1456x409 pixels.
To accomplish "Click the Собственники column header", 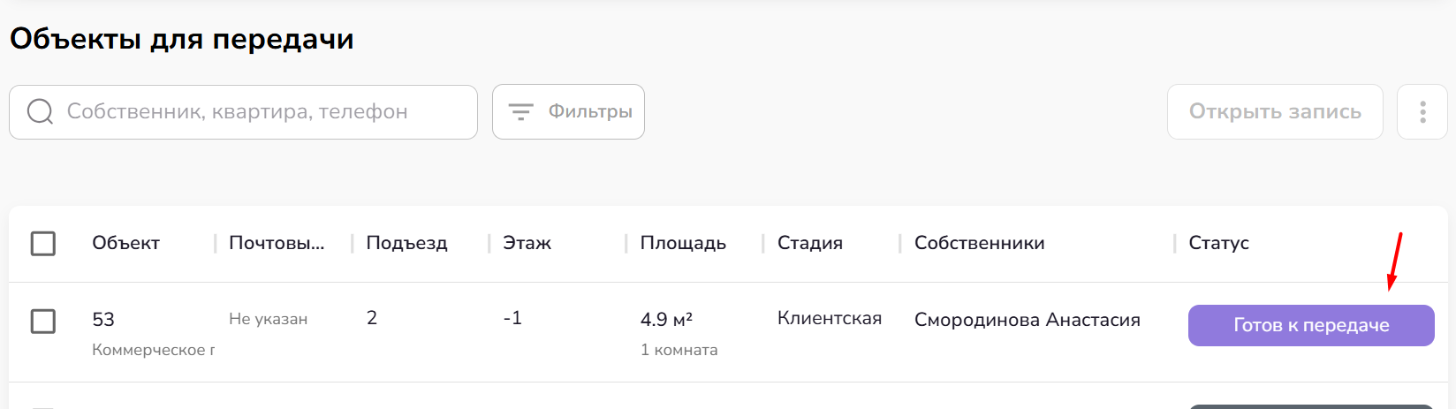I will 979,243.
